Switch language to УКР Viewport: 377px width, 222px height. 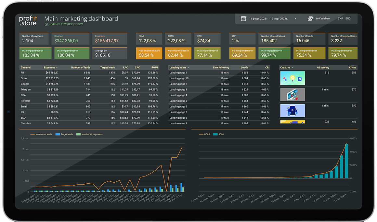click(341, 19)
